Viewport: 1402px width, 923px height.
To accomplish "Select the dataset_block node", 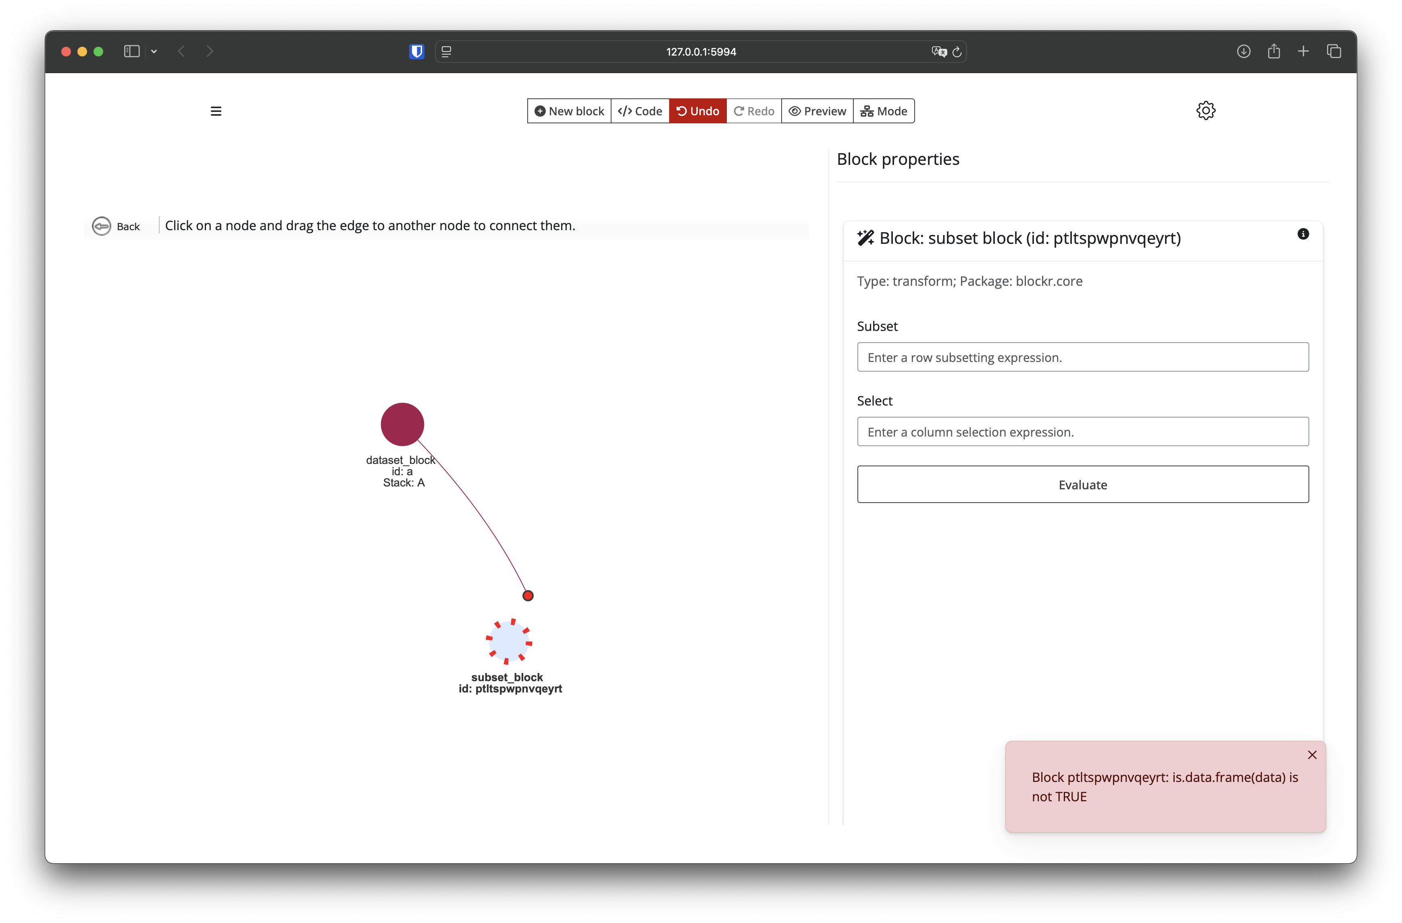I will (x=402, y=424).
